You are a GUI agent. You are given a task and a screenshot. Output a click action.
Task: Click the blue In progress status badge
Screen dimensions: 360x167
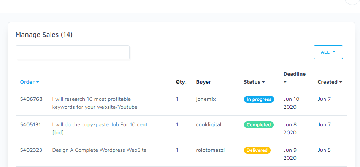[259, 99]
